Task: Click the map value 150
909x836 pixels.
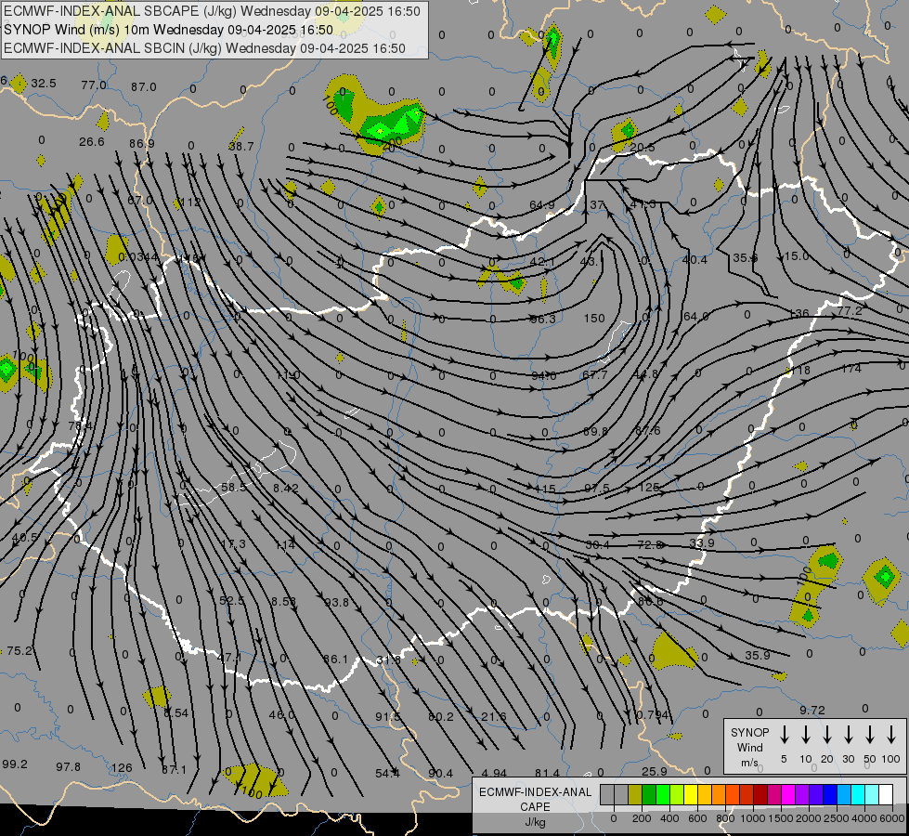Action: click(594, 319)
